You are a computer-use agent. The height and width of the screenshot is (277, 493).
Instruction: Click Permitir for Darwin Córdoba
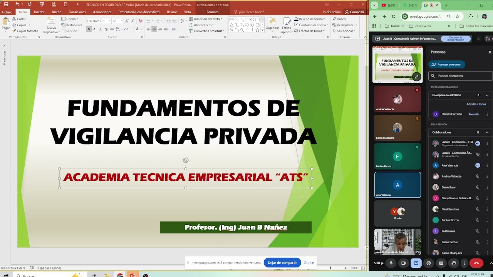pos(474,114)
